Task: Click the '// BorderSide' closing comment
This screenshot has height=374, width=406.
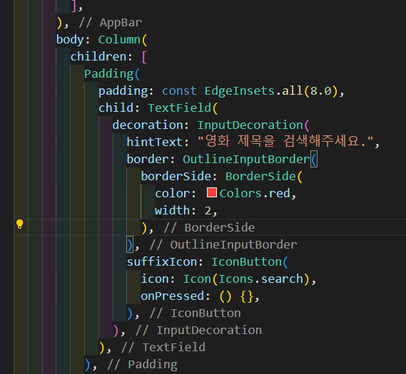Action: click(209, 228)
